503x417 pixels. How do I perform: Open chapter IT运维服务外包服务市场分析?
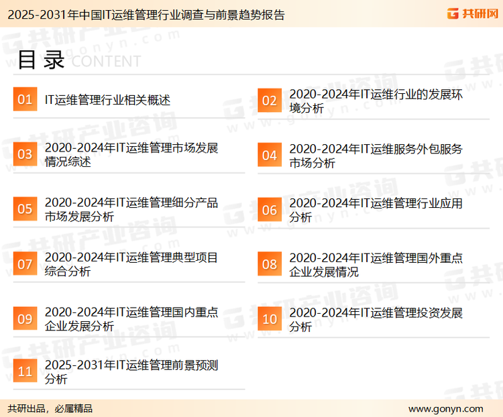[376, 156]
